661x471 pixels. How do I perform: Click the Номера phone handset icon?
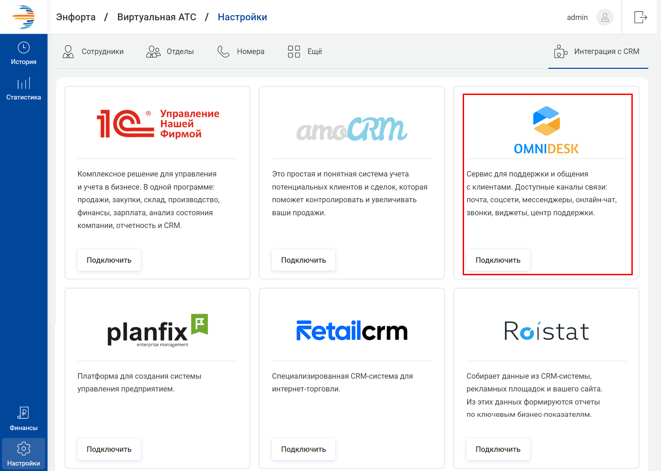(223, 52)
